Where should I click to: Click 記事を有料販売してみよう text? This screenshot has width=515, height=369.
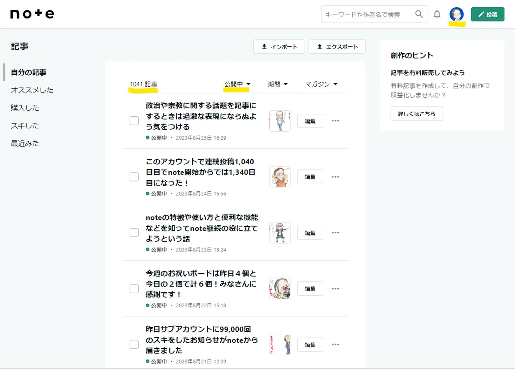428,73
